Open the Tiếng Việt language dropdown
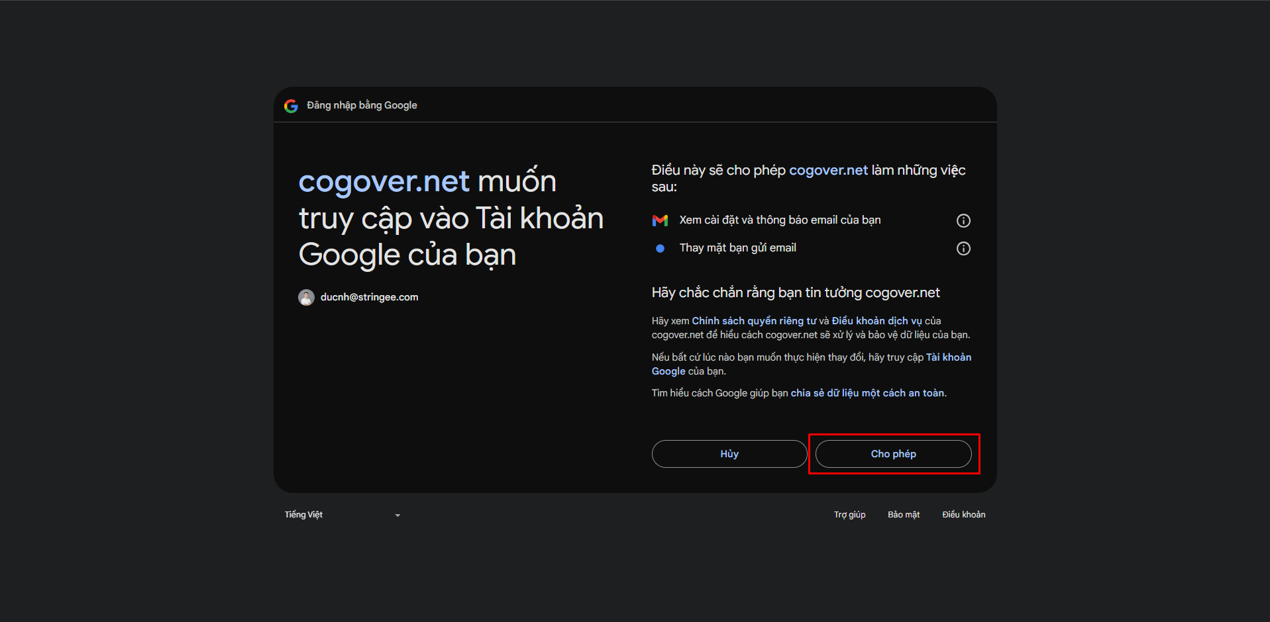1270x622 pixels. (341, 514)
